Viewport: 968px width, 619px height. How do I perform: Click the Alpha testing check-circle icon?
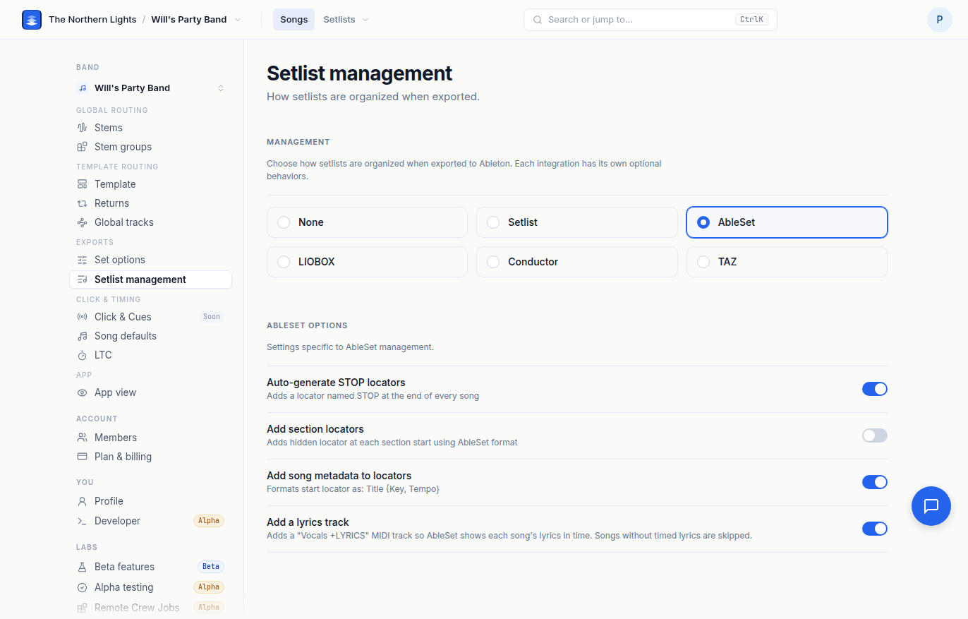pyautogui.click(x=82, y=587)
